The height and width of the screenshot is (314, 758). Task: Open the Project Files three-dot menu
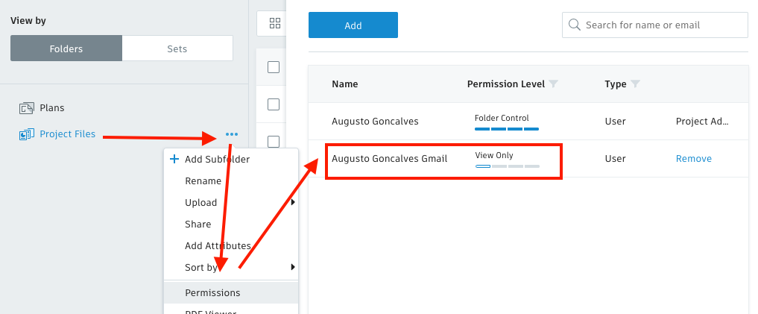pyautogui.click(x=232, y=134)
